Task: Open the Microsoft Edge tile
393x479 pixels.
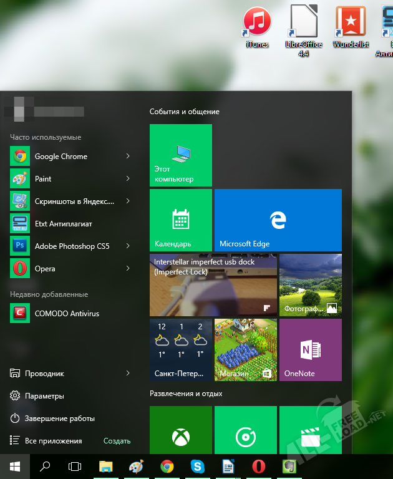Action: point(278,220)
